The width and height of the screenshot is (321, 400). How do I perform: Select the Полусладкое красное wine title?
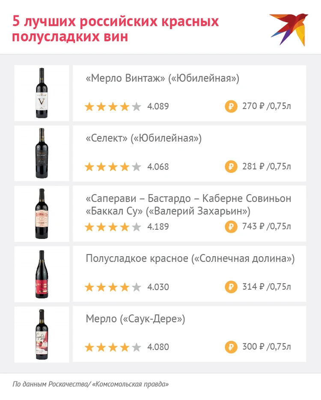pyautogui.click(x=190, y=259)
